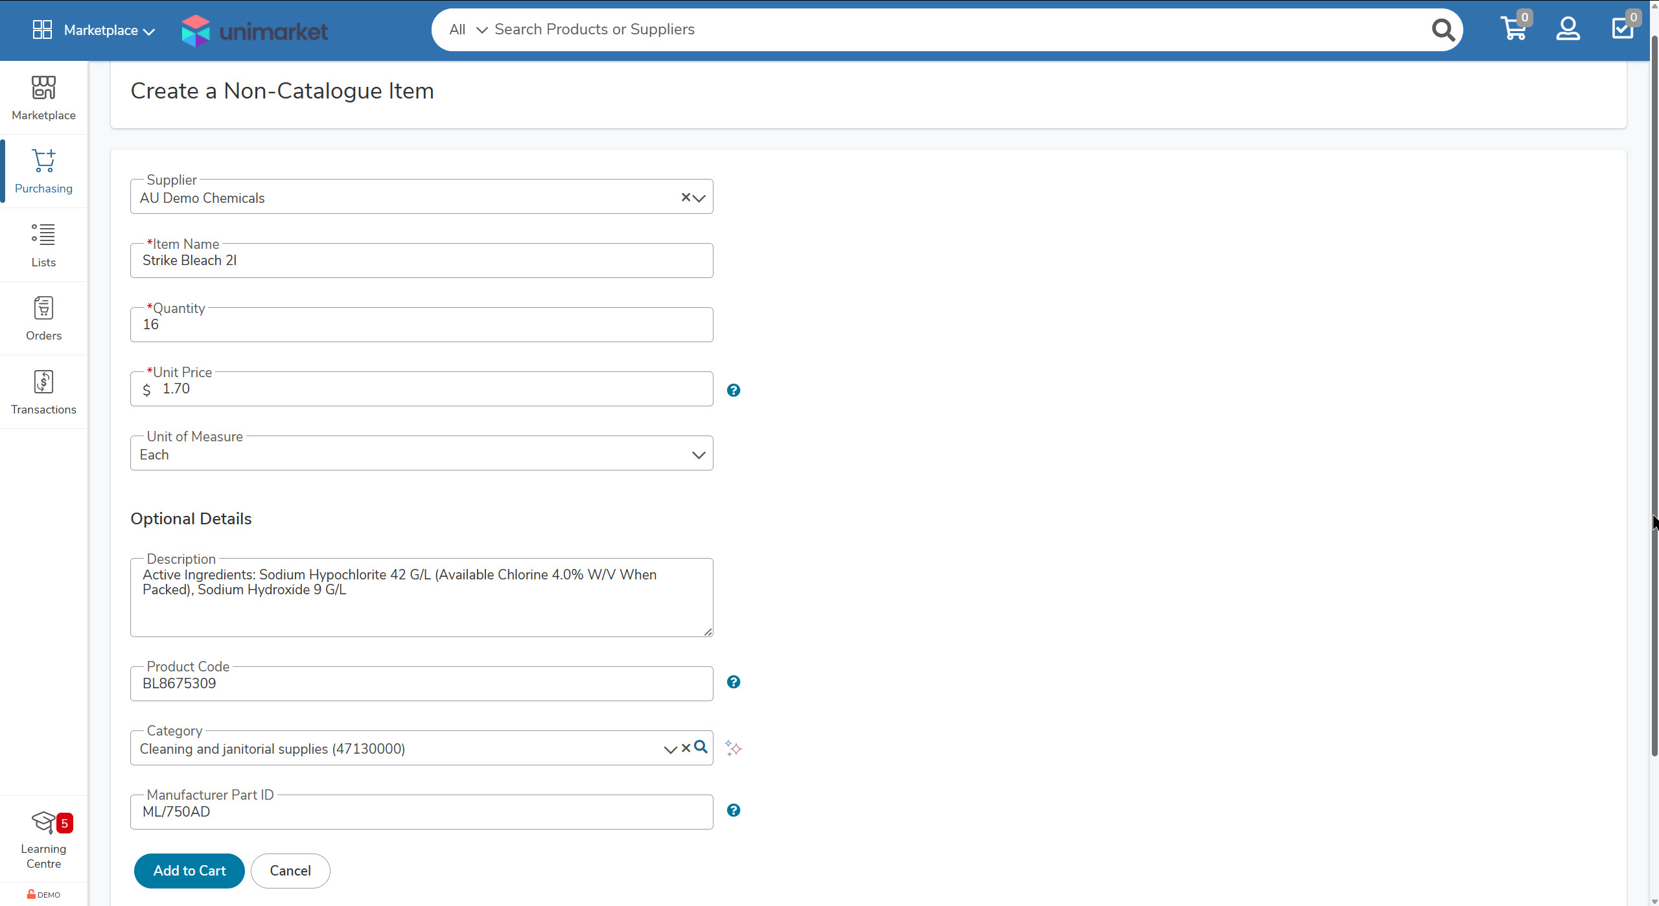The image size is (1659, 906).
Task: Open the approvals checklist icon in header
Action: click(x=1622, y=29)
